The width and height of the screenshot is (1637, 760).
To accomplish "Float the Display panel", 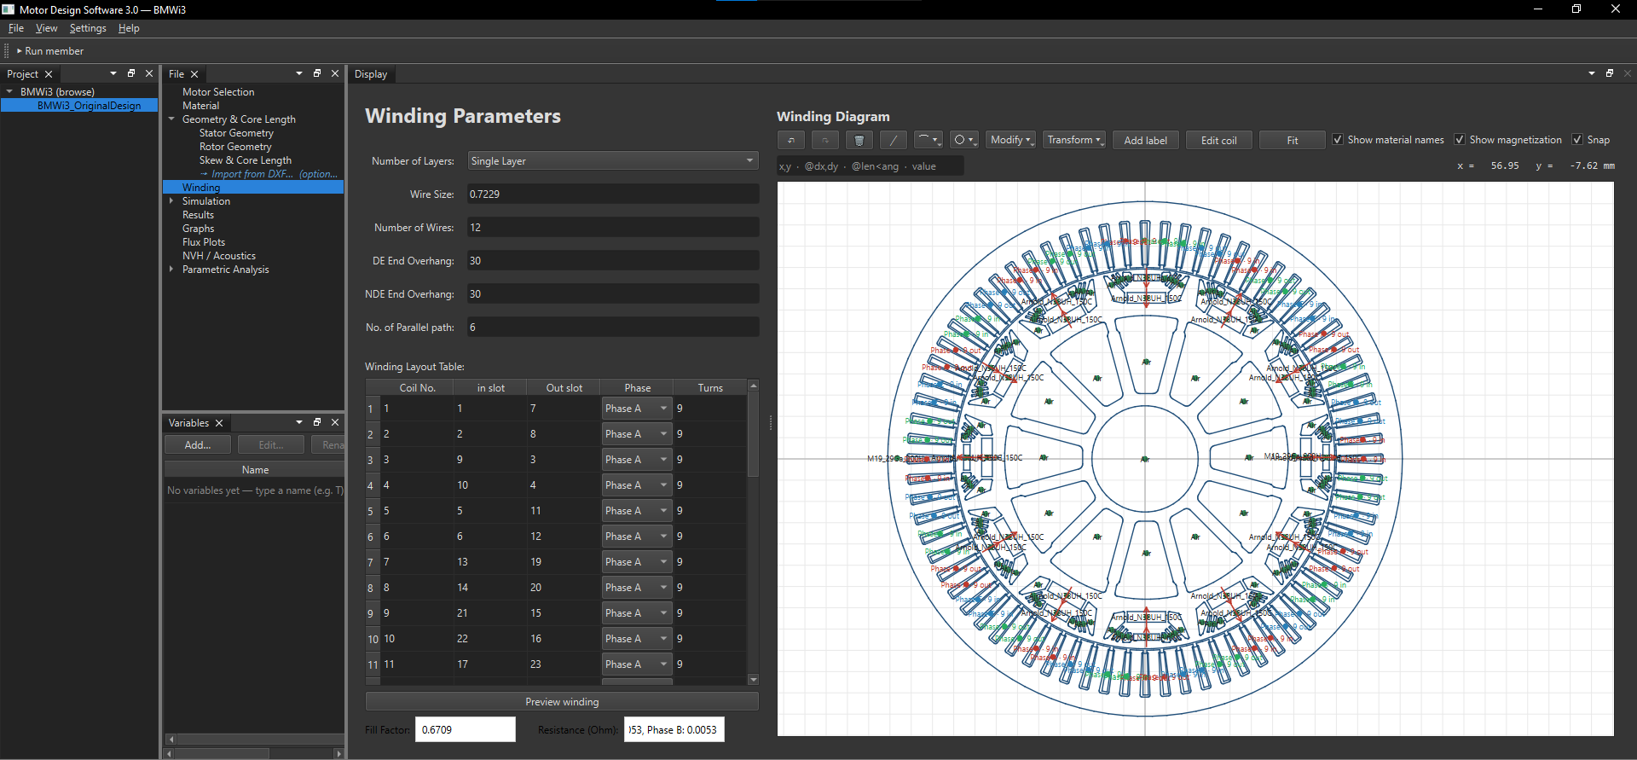I will 1610,73.
